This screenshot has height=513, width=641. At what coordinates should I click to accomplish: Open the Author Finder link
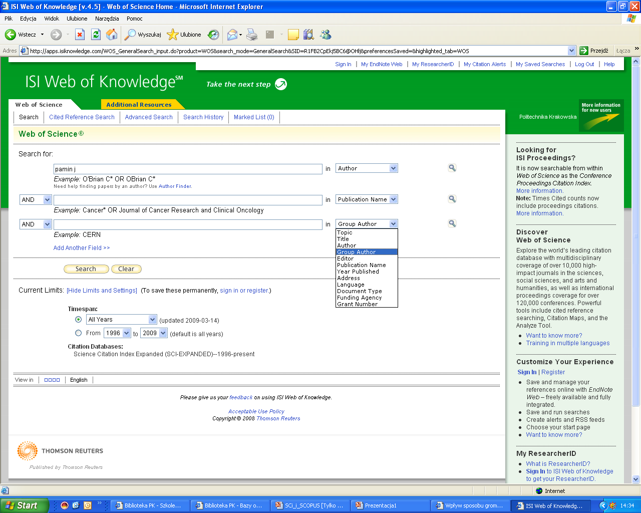[175, 186]
